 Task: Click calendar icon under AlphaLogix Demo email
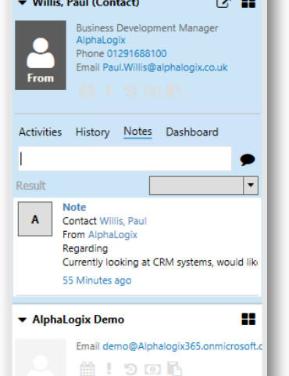tap(87, 369)
